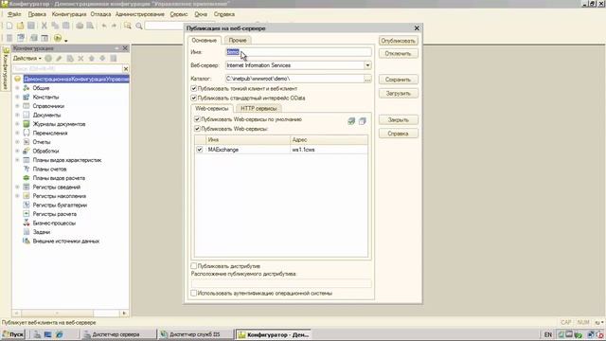Toggle Публиковать Web-сервисы по умолчанию checkbox

[x=197, y=119]
